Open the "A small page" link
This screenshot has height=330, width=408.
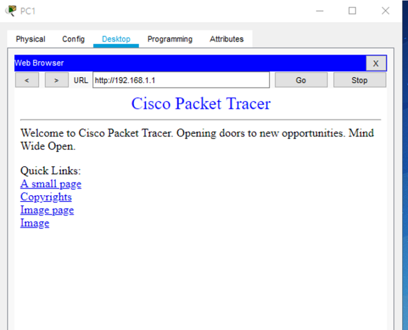point(51,184)
